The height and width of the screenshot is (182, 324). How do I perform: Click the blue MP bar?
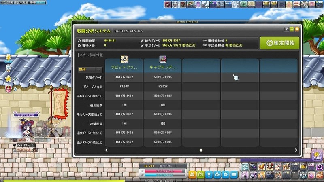(x=165, y=175)
